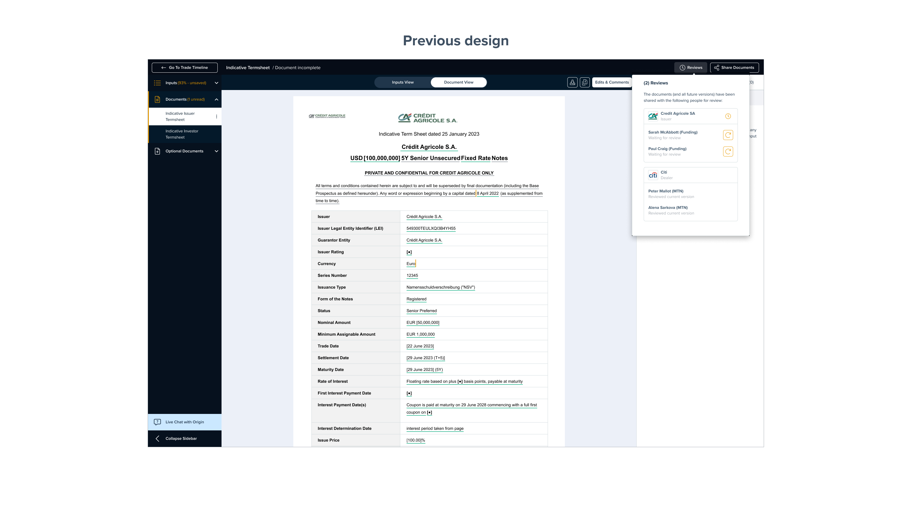Resend review request to Sarah McAbbott
The image size is (912, 506).
click(728, 135)
